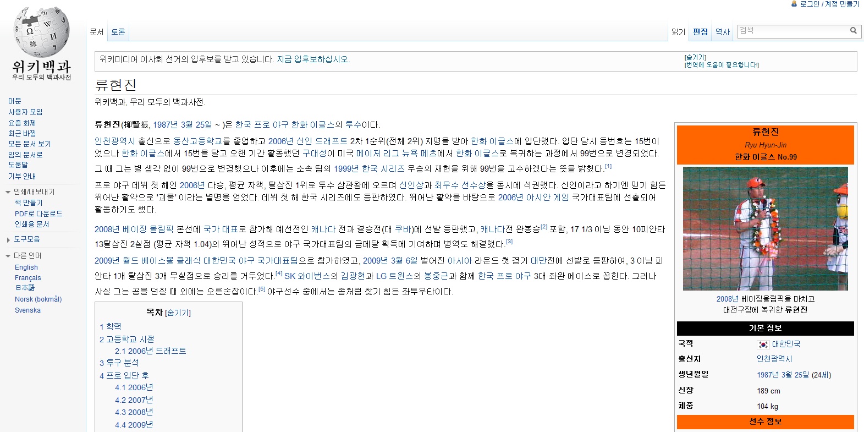Open 인천광역시 link in infobox
Viewport: 864px width, 432px height.
coord(774,359)
